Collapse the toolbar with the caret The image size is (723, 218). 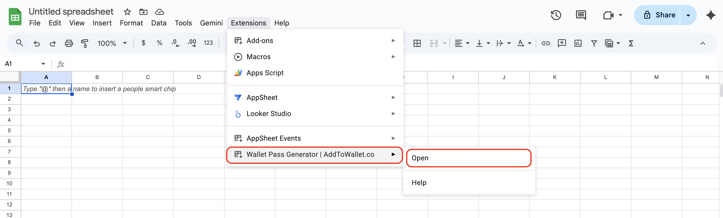coord(703,43)
